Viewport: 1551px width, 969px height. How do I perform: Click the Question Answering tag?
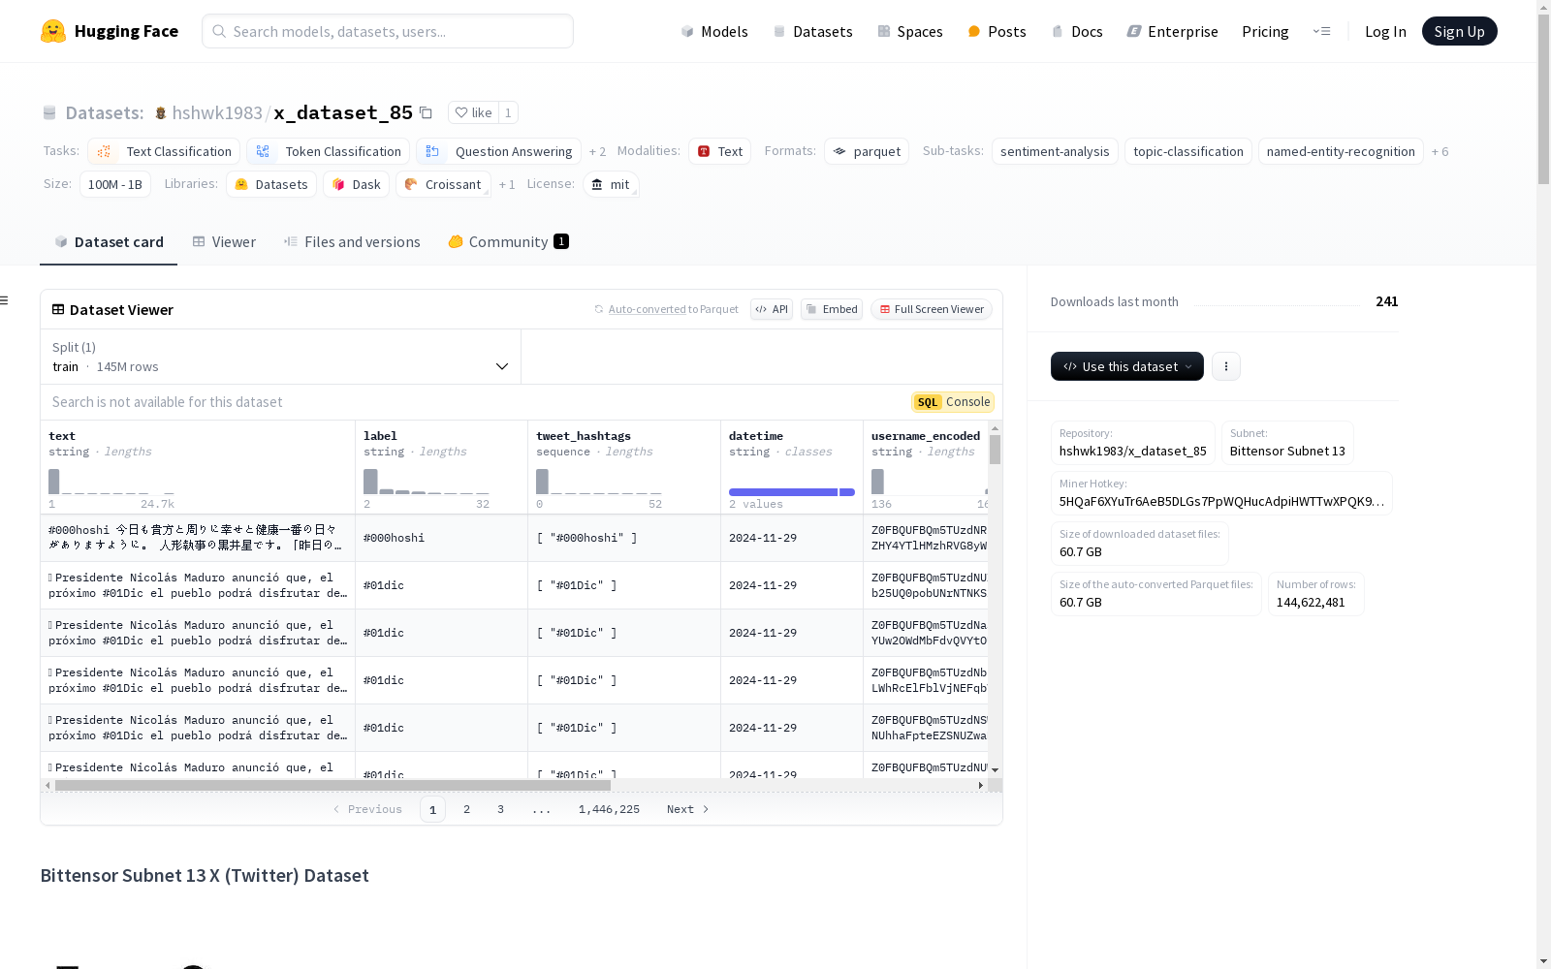[x=499, y=151]
